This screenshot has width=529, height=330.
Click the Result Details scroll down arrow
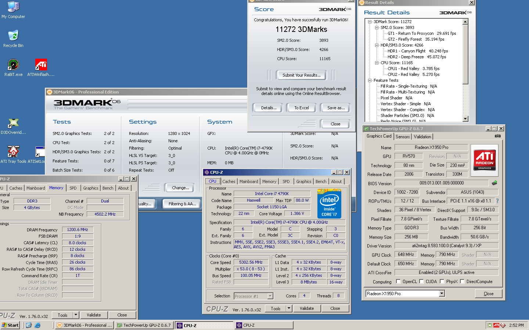coord(465,119)
